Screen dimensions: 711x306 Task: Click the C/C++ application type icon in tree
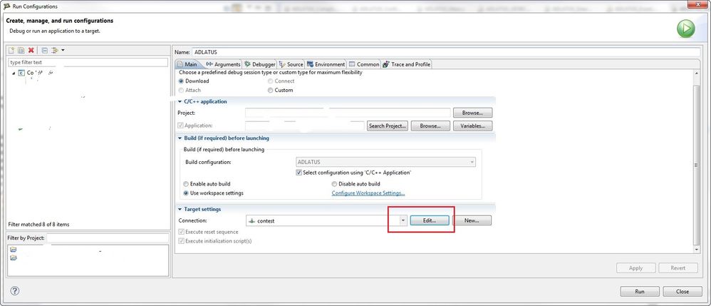pyautogui.click(x=21, y=73)
